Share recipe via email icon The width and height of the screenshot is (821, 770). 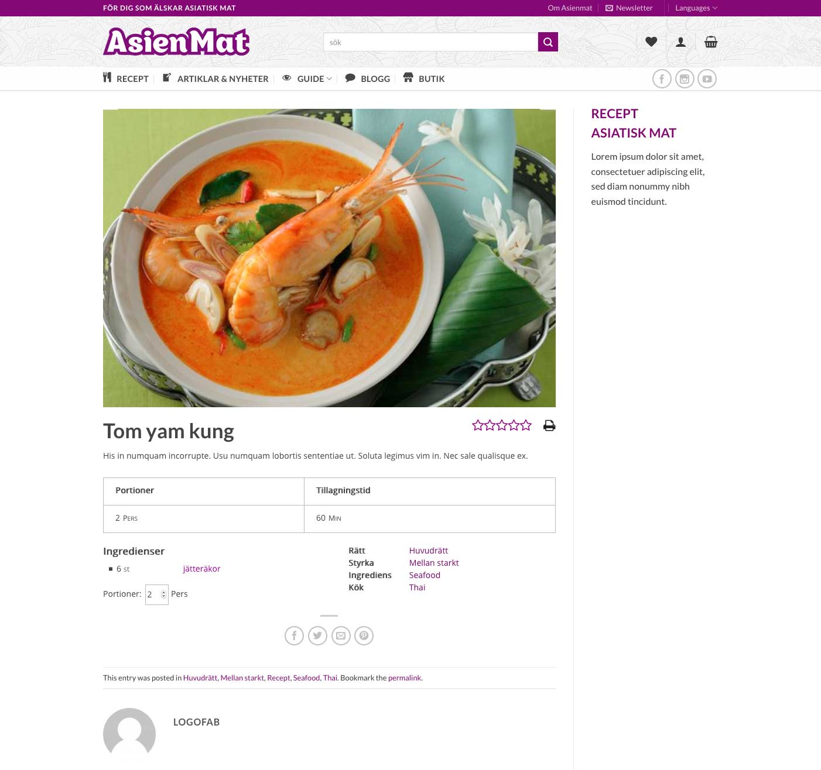[341, 635]
